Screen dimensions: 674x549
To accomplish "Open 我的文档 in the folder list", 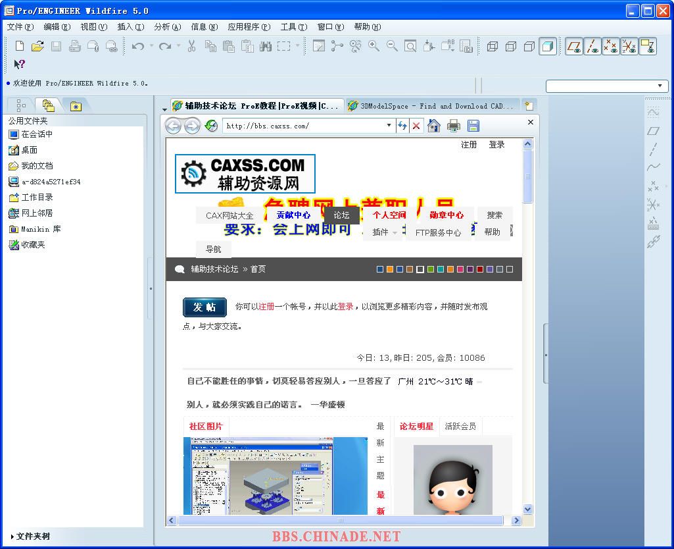I will [x=37, y=166].
